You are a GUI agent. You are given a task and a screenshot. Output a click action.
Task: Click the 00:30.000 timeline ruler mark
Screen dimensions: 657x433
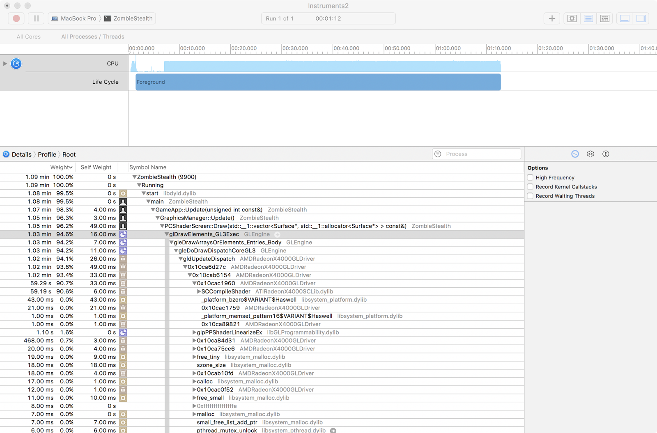coord(295,48)
